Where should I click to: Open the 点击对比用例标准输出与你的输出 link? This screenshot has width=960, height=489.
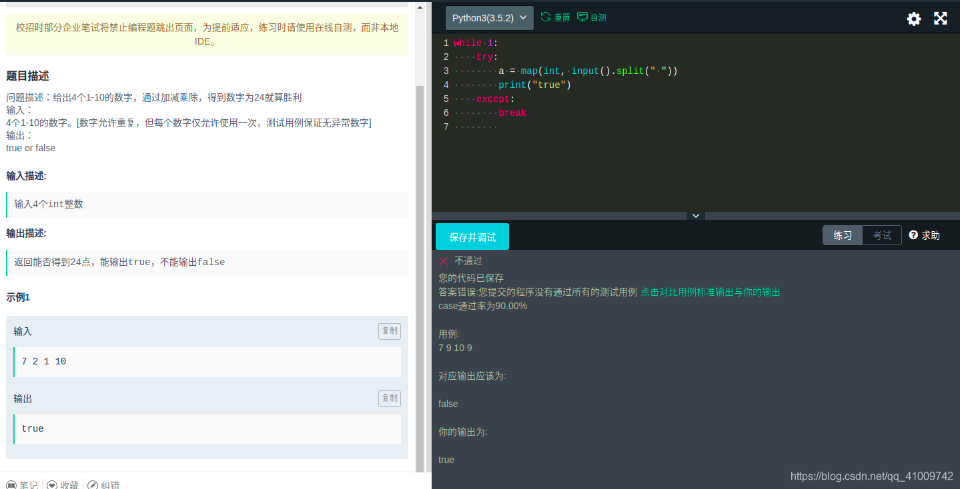[x=710, y=292]
